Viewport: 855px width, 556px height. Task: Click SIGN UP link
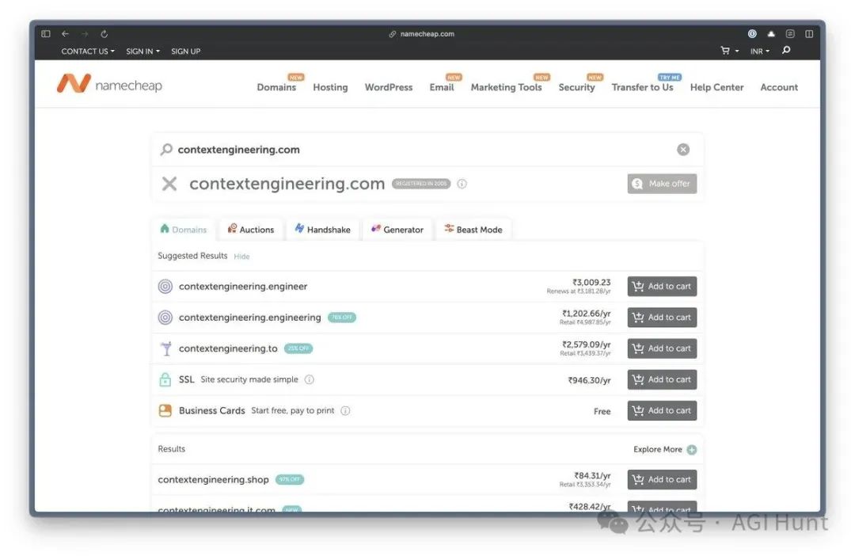pyautogui.click(x=185, y=51)
